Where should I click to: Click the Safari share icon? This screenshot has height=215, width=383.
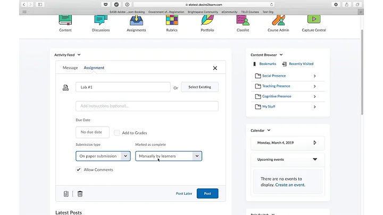click(x=347, y=4)
